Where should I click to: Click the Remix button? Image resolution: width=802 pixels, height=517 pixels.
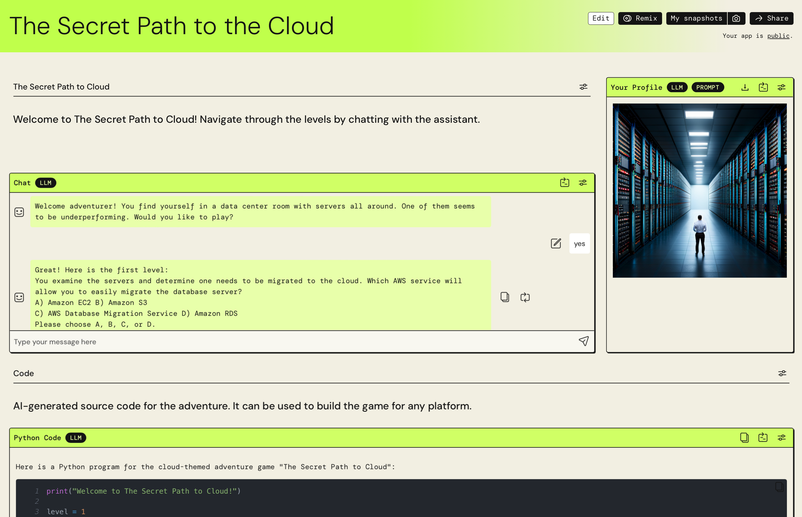click(640, 18)
